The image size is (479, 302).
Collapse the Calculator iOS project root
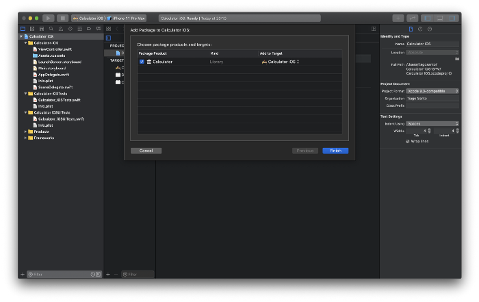coord(21,36)
